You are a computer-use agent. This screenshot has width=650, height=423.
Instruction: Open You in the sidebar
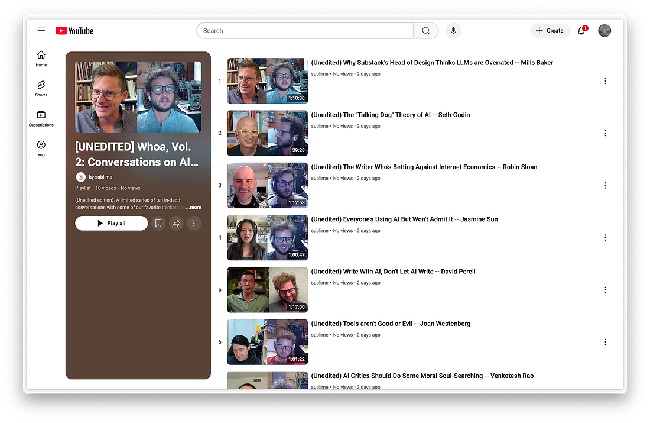coord(41,148)
